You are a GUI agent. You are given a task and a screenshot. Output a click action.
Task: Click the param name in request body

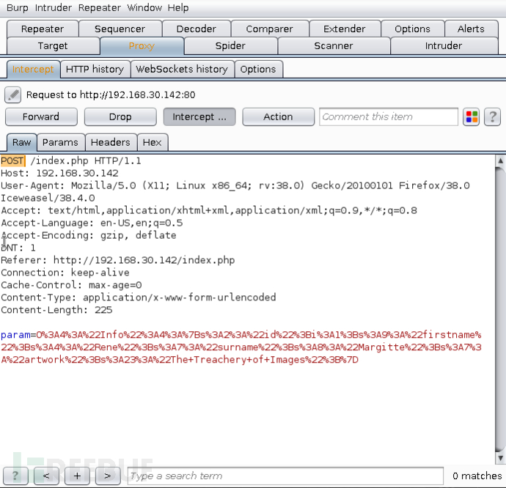pyautogui.click(x=15, y=335)
